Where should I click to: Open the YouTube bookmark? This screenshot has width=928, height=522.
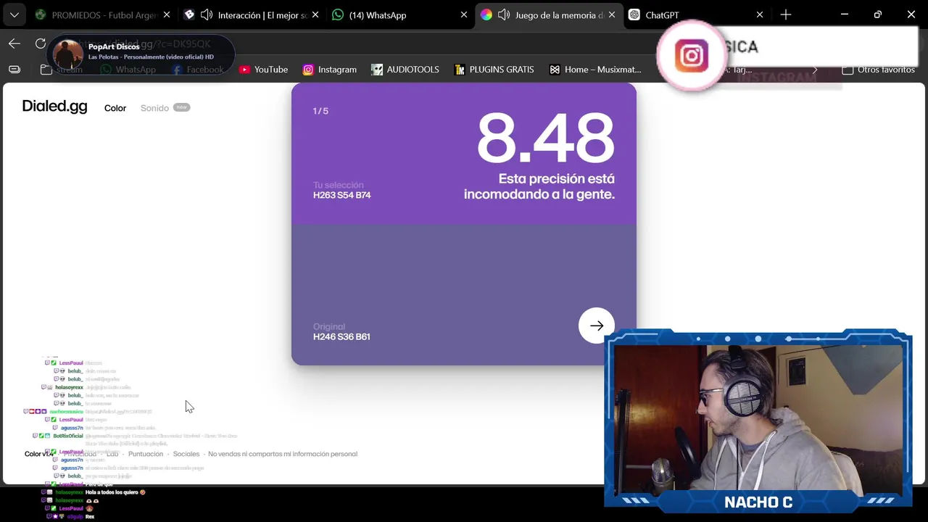coord(264,70)
